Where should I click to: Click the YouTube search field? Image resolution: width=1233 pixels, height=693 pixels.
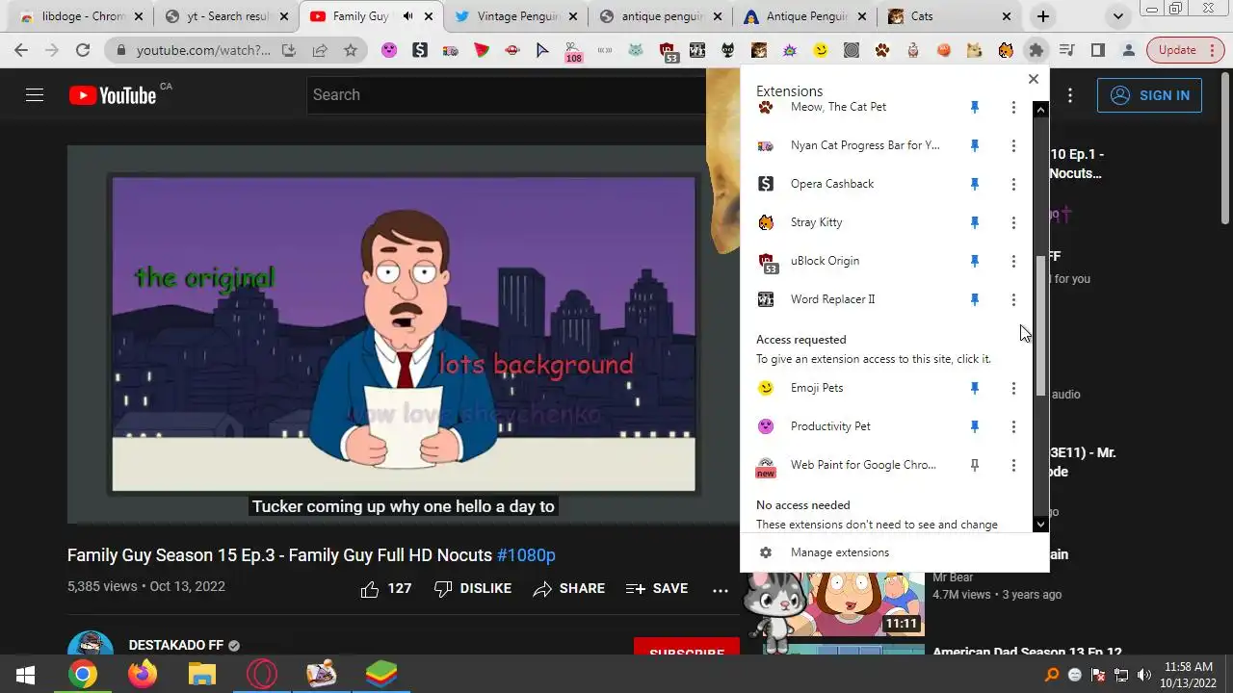pyautogui.click(x=508, y=94)
